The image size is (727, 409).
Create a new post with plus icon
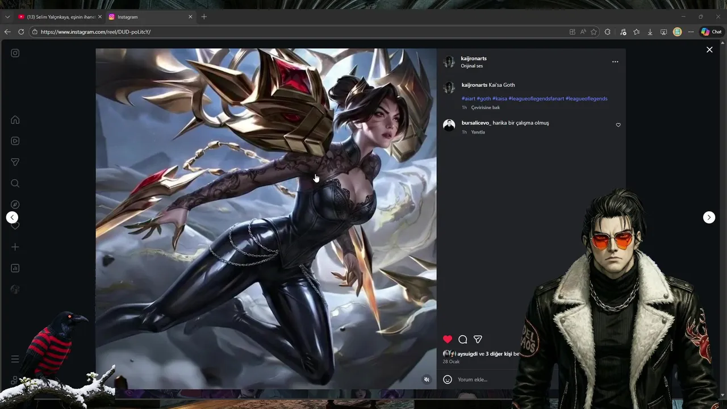pos(15,247)
